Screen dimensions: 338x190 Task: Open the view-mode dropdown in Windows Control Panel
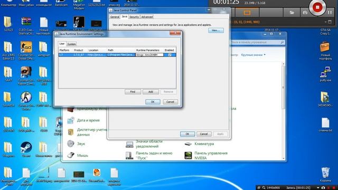(253, 55)
